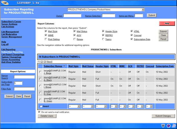
Task: Click the L-Soft logo icon
Action: [x=5, y=3]
